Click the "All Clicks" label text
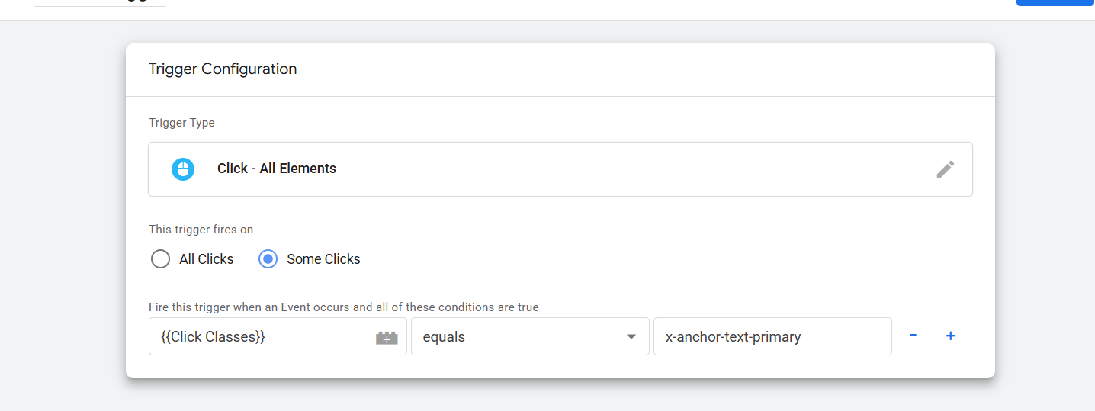Screen dimensions: 1095x411 click(x=206, y=259)
